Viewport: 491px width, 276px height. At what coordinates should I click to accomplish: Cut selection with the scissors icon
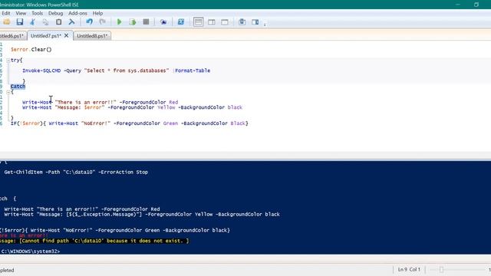(x=32, y=22)
